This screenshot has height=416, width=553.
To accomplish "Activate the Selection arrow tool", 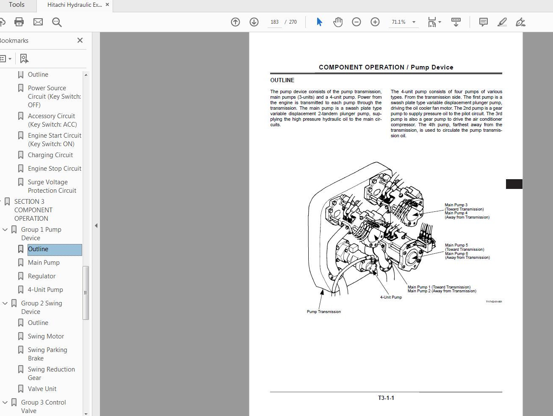I will coord(319,22).
